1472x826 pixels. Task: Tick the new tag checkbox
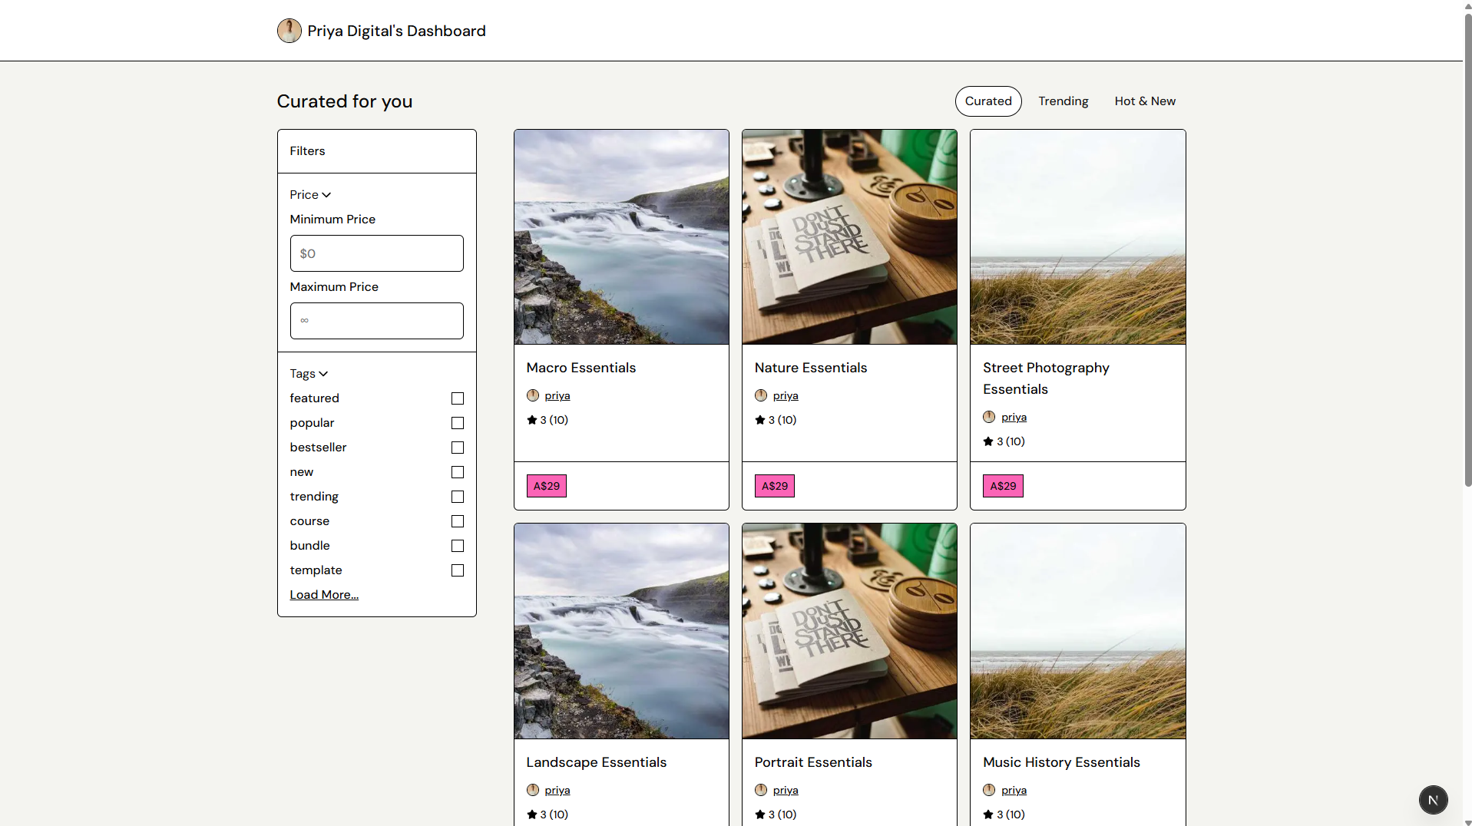point(458,472)
